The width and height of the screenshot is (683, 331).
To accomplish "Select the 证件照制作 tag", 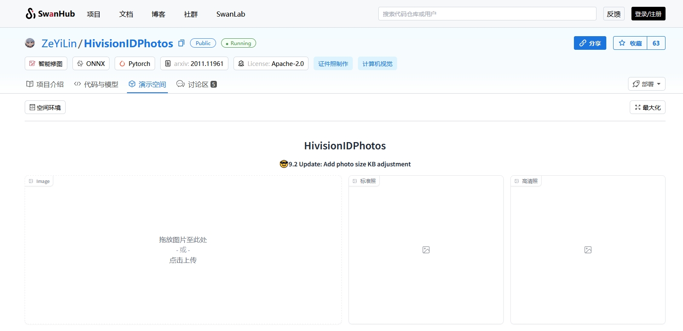I will point(333,63).
